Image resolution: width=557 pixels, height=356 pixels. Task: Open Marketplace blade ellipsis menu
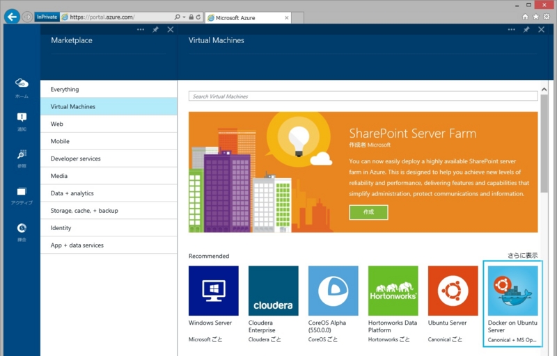tap(141, 29)
